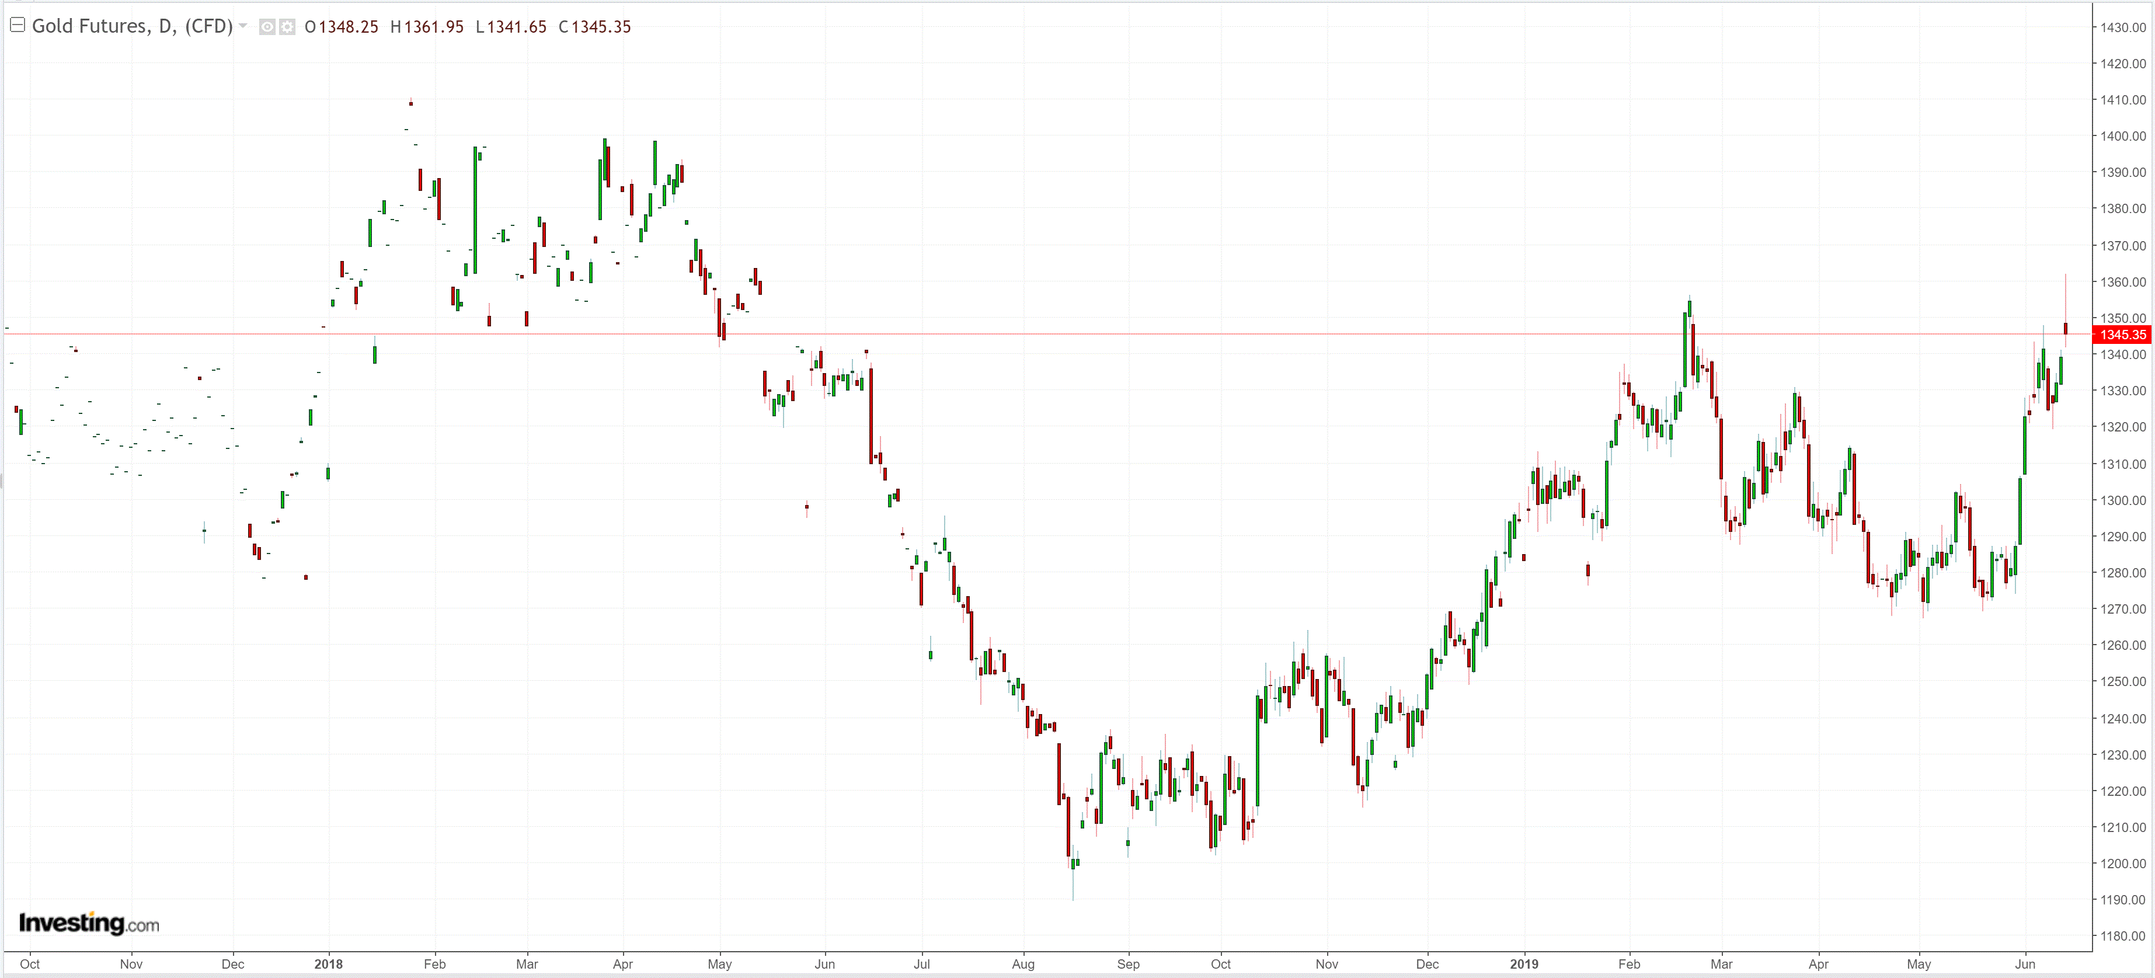Click the 2019 label on time axis

(x=1524, y=964)
